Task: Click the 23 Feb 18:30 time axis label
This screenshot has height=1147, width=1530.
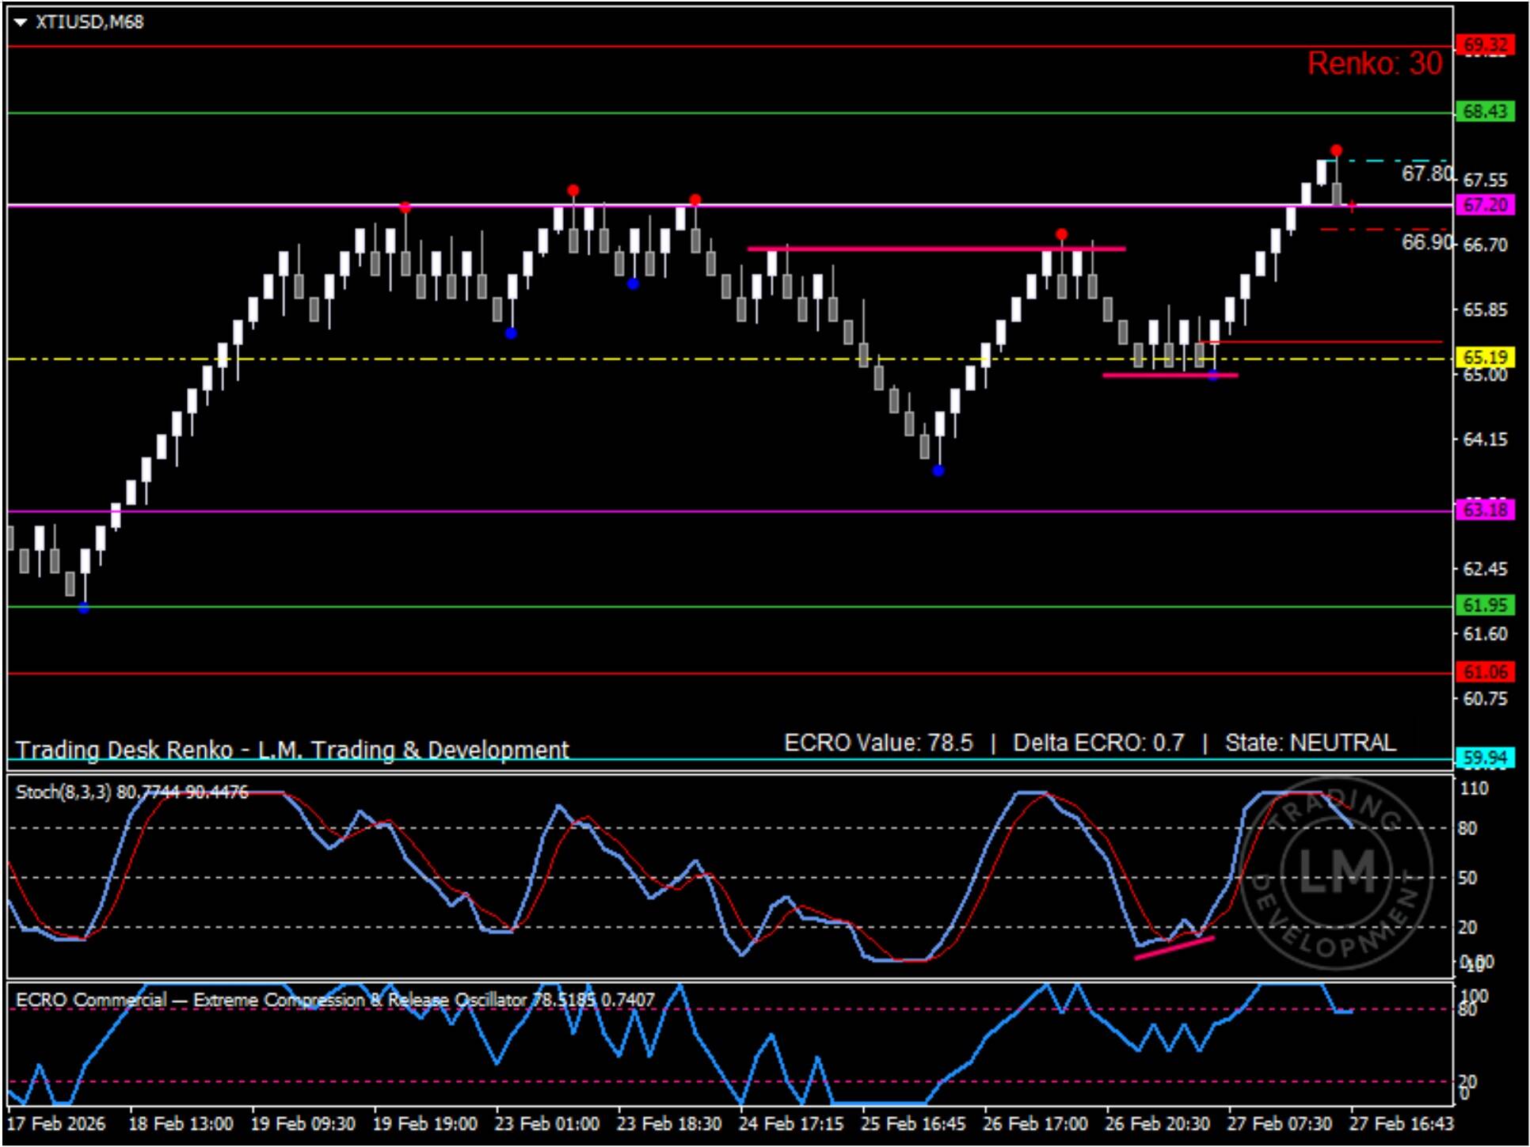Action: click(x=669, y=1124)
